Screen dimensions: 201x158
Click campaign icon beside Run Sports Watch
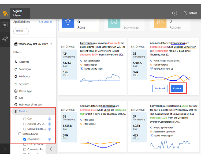click(x=81, y=61)
